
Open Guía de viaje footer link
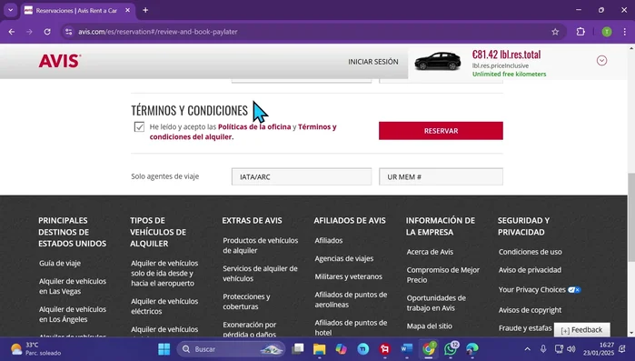(60, 263)
